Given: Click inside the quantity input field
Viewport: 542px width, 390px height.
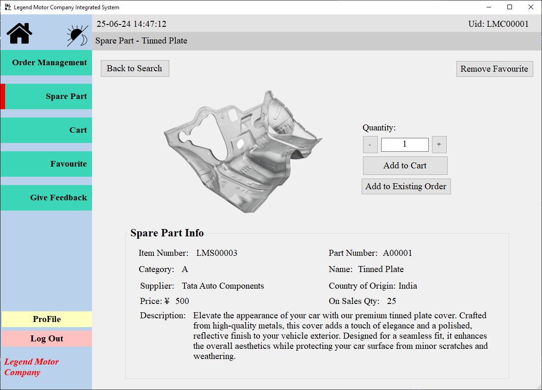Looking at the screenshot, I should tap(405, 144).
